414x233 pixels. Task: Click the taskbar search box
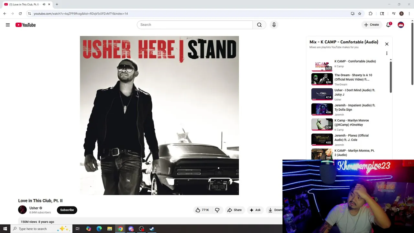(x=41, y=229)
